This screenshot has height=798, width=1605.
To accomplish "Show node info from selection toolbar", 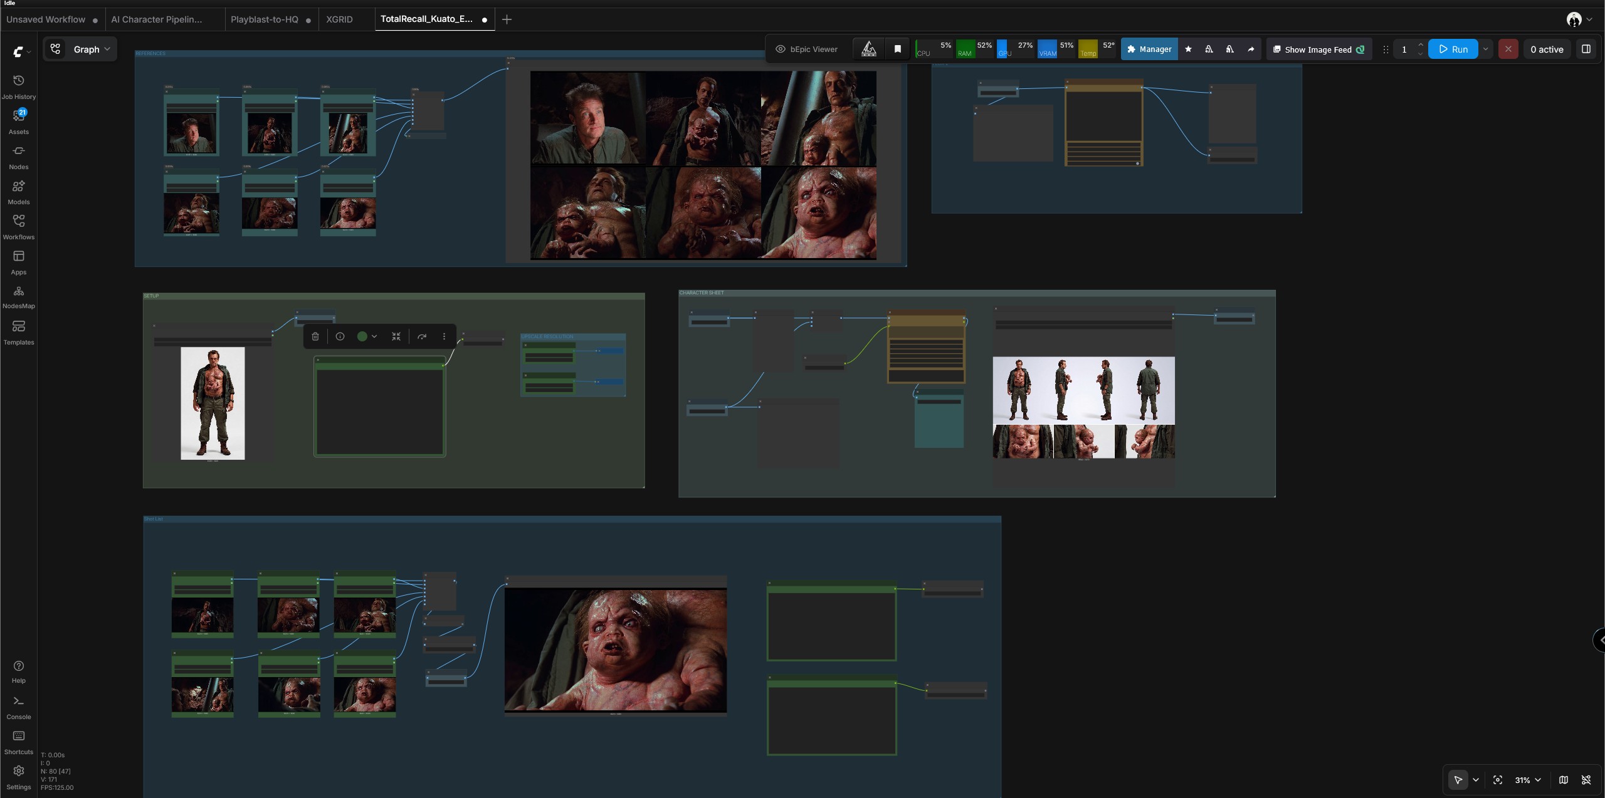I will 340,337.
